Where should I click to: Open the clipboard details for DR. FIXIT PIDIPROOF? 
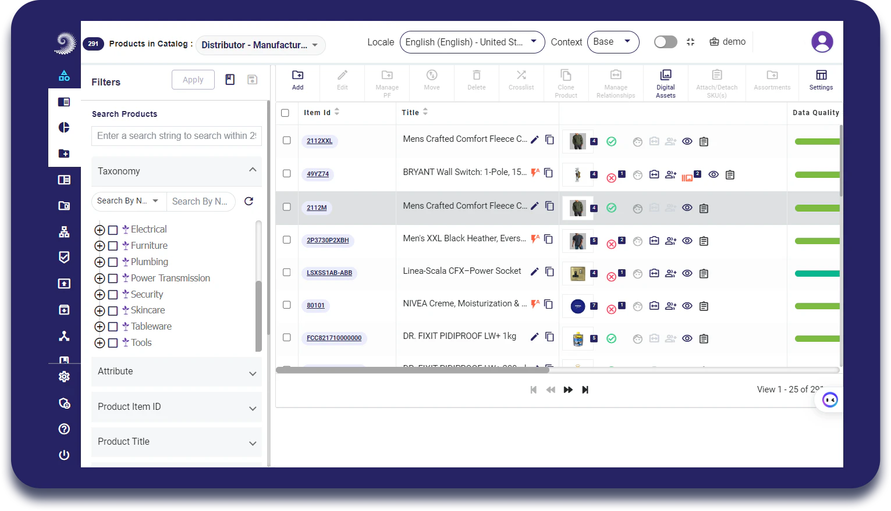(704, 338)
